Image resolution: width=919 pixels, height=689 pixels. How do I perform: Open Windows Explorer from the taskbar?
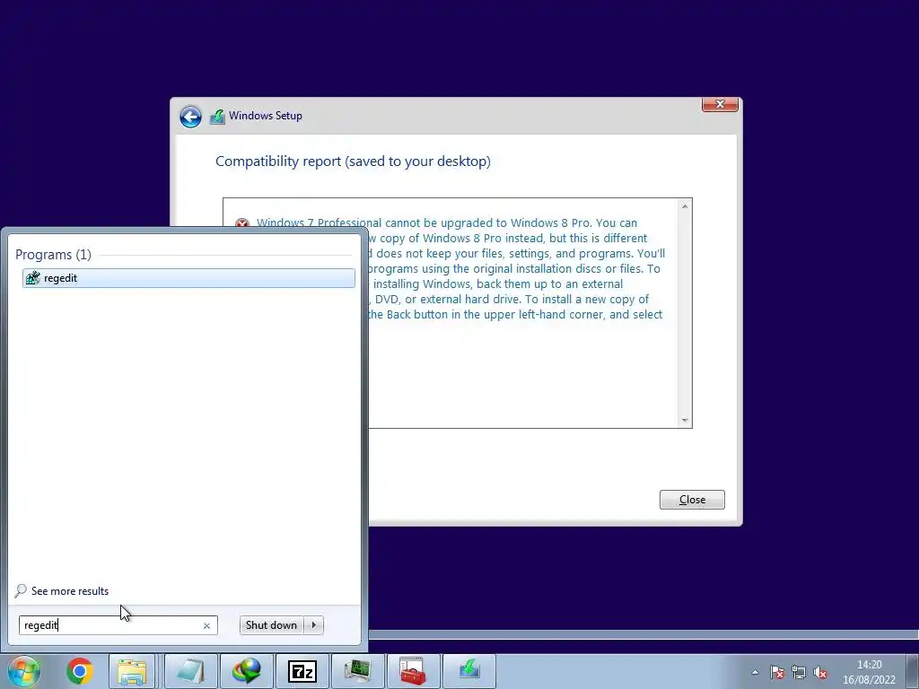[x=132, y=671]
